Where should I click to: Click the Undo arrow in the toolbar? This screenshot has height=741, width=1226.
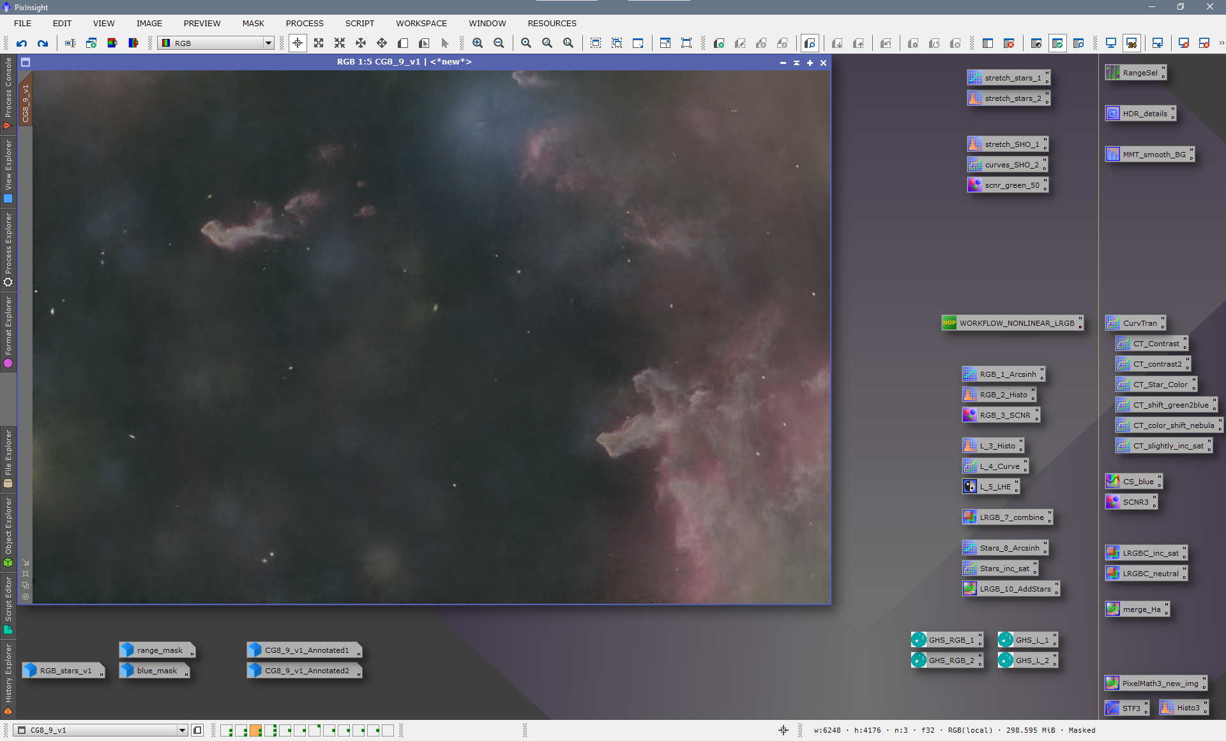click(22, 43)
